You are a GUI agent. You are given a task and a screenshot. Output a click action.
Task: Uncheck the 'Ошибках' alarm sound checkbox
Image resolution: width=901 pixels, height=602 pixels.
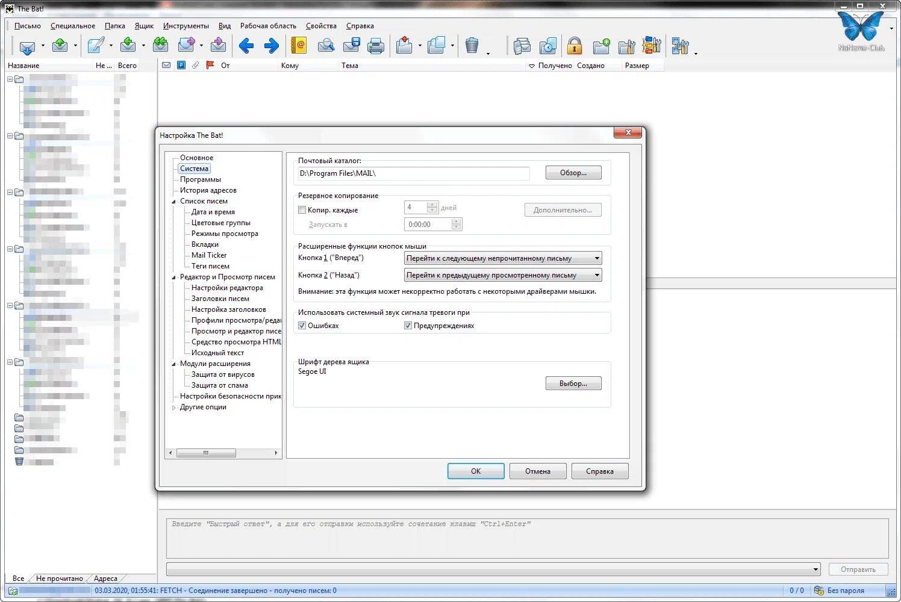pyautogui.click(x=302, y=326)
